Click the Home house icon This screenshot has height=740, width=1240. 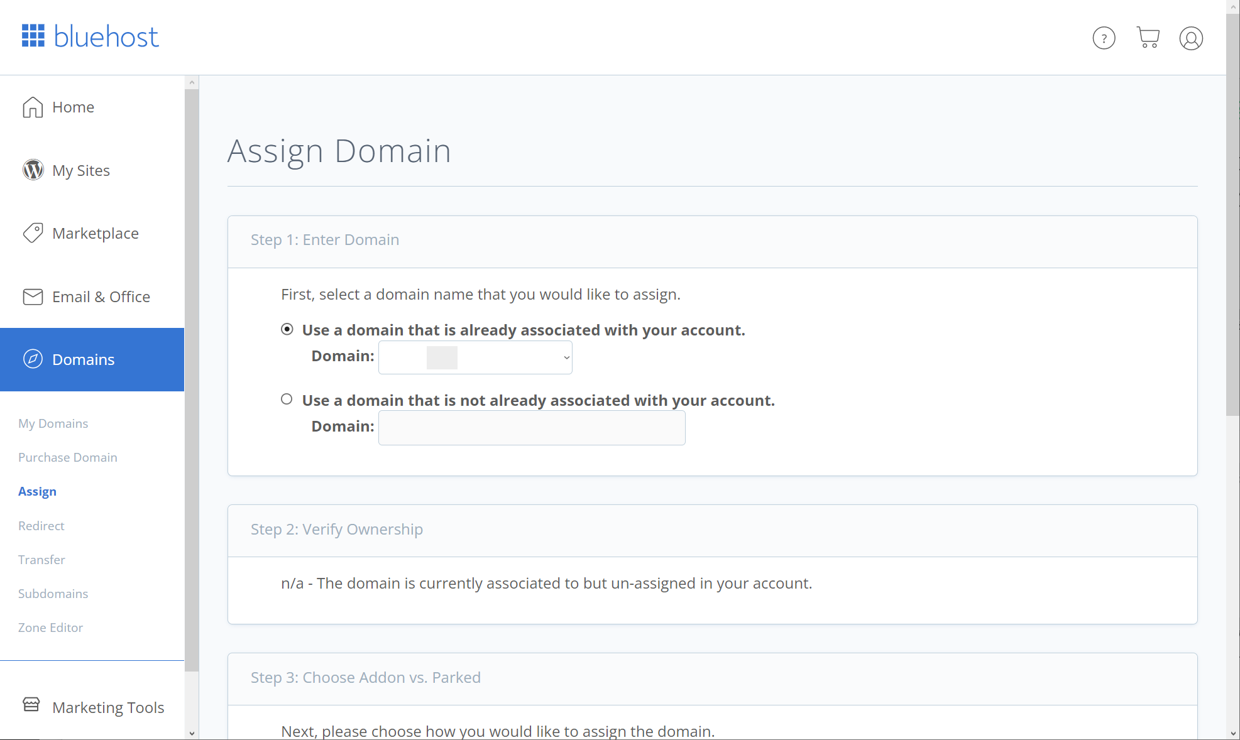33,107
